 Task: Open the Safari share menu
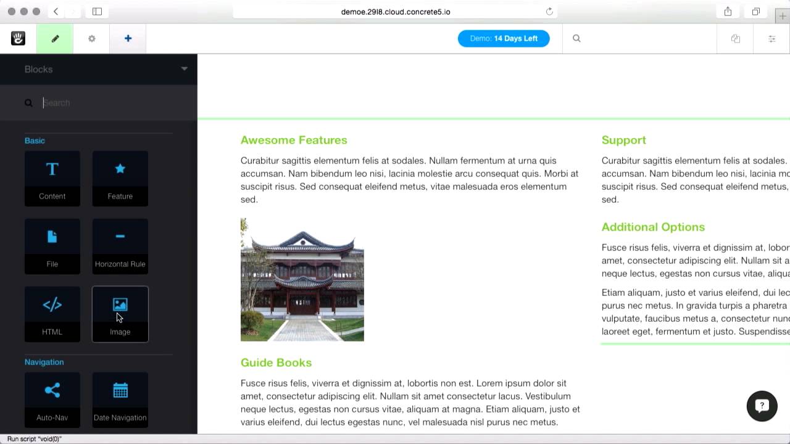(728, 11)
